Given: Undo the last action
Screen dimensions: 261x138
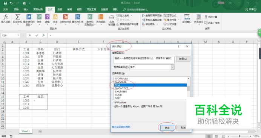Looking at the screenshot, I should click(x=11, y=3).
